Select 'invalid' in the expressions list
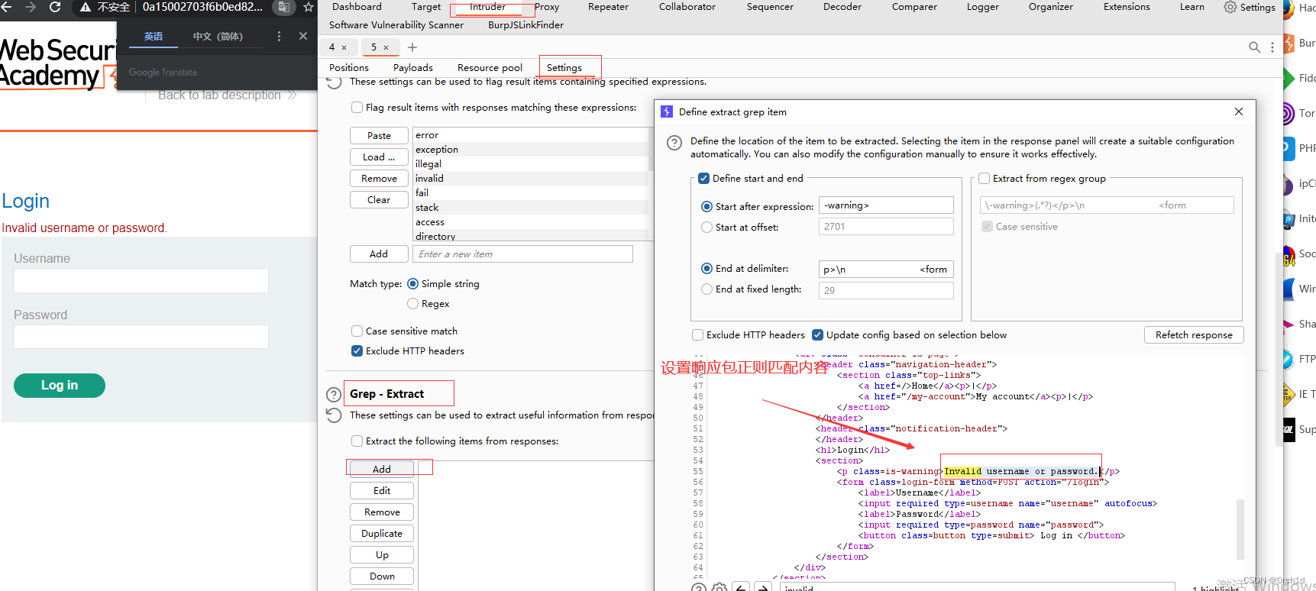This screenshot has width=1316, height=591. (530, 179)
